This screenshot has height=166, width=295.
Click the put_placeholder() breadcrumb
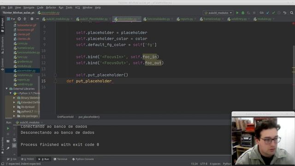pyautogui.click(x=89, y=117)
